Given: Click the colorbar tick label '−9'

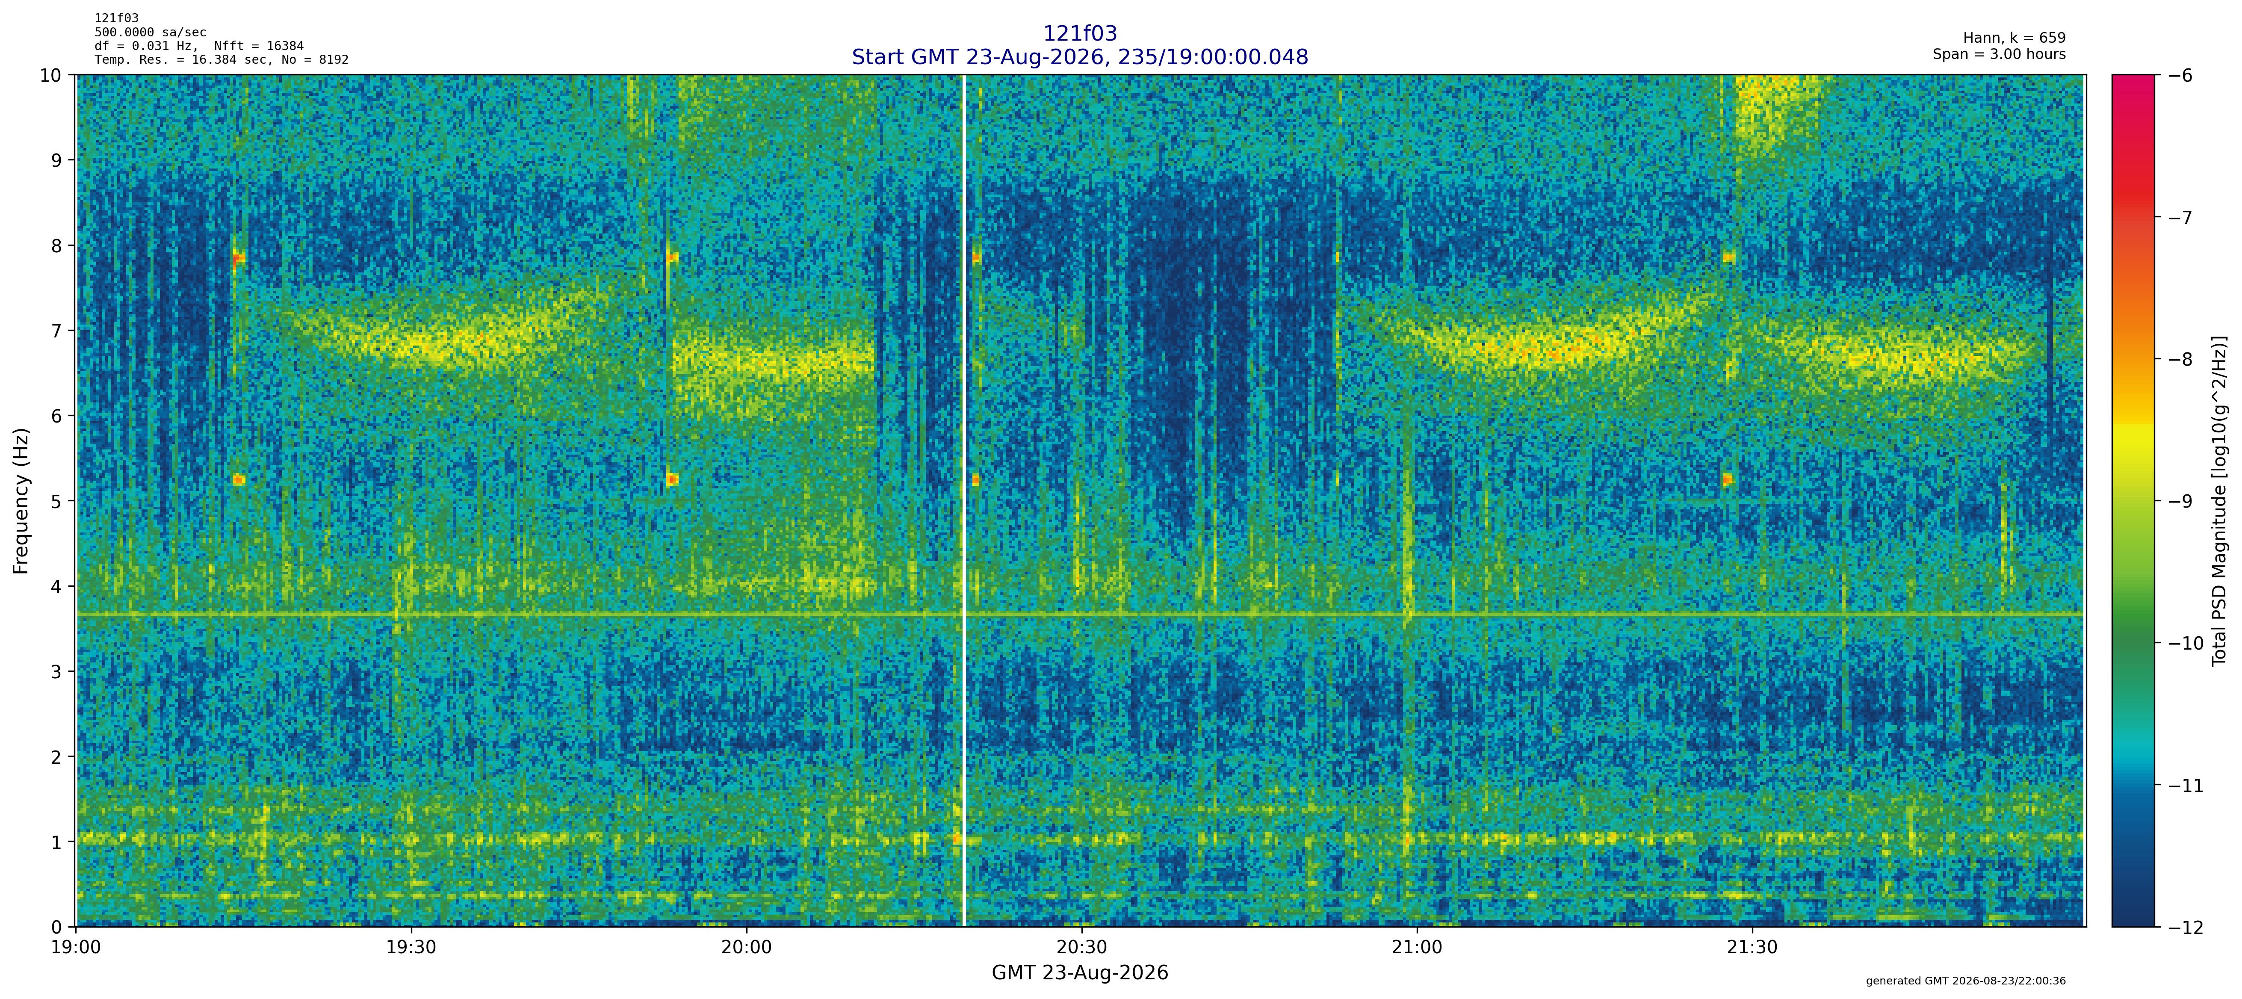Looking at the screenshot, I should [x=2180, y=501].
